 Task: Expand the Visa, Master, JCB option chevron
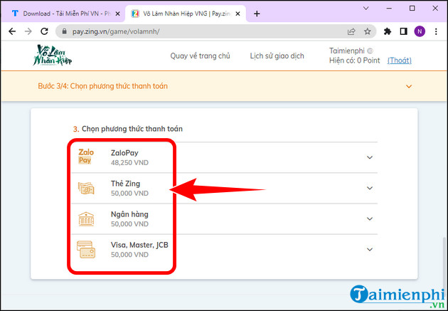370,250
